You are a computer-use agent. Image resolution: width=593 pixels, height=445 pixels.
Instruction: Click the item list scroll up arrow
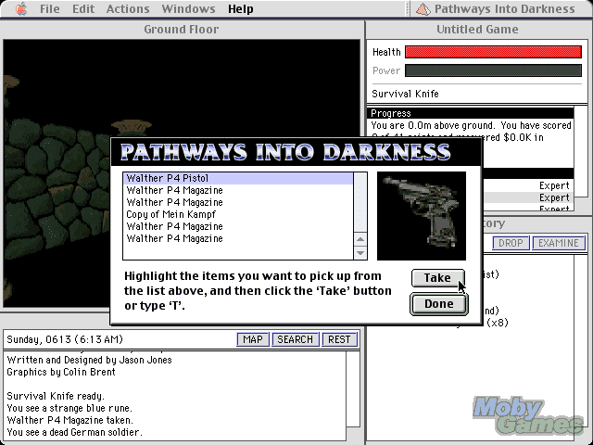(x=360, y=239)
